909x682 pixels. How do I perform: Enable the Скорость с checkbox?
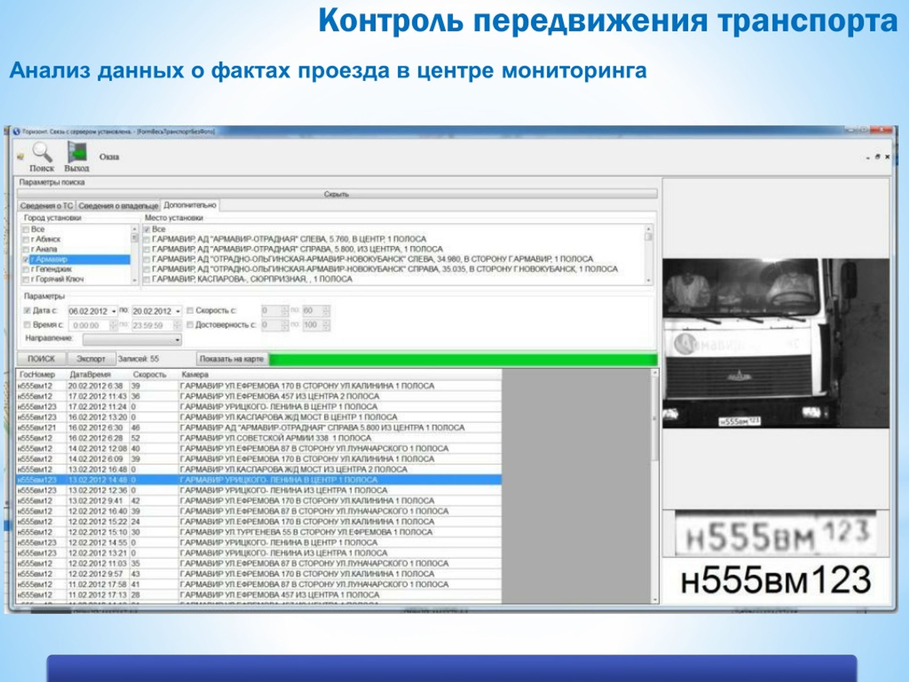(x=190, y=310)
